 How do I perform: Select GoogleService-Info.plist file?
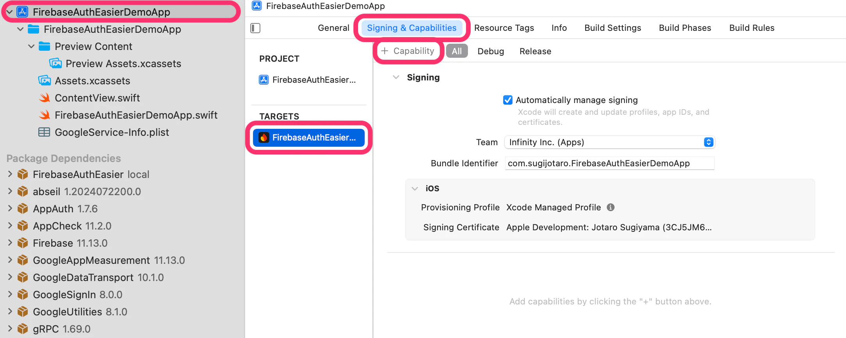tap(112, 132)
